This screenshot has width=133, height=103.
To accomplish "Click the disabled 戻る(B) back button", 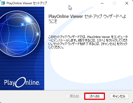I will 74,96.
